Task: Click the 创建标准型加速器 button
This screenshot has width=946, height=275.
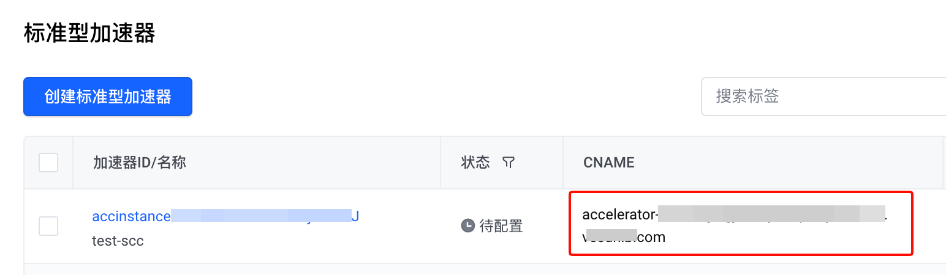Action: [108, 97]
